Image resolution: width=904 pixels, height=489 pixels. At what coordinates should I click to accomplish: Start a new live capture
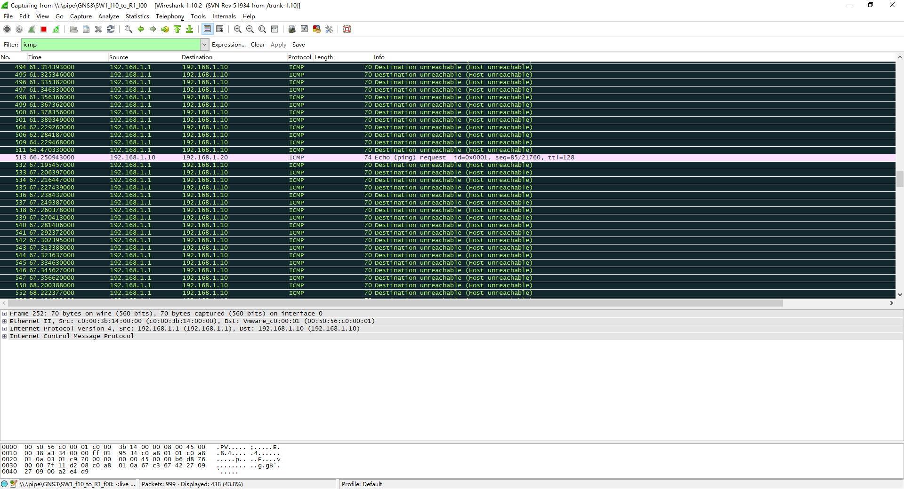32,29
